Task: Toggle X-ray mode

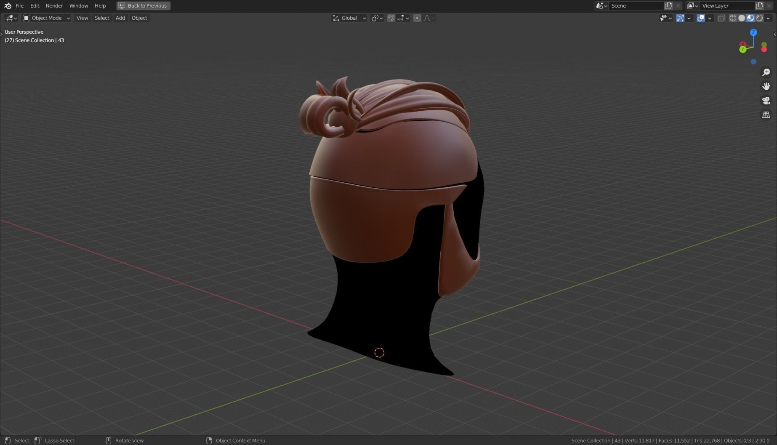Action: [x=721, y=18]
